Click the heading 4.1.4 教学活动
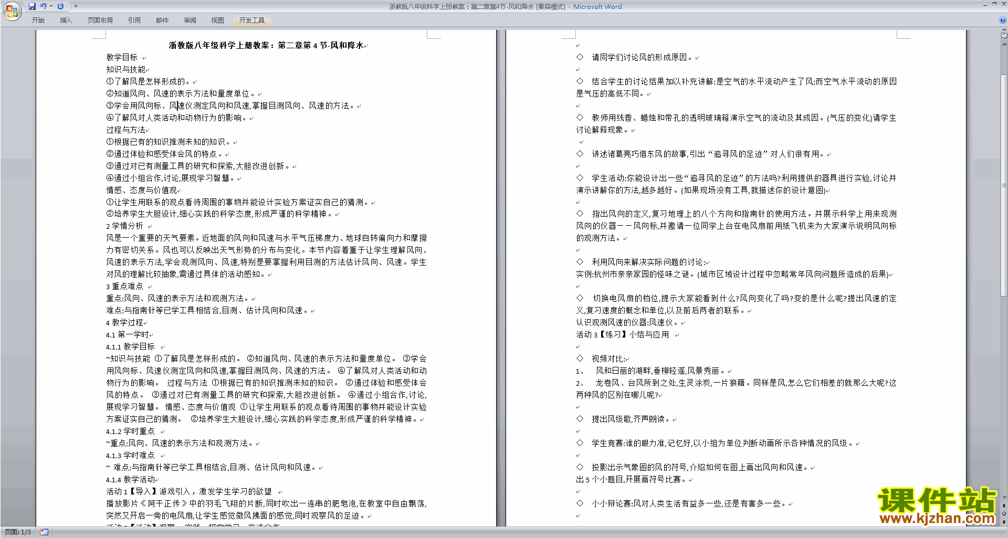This screenshot has height=538, width=1008. pos(130,479)
